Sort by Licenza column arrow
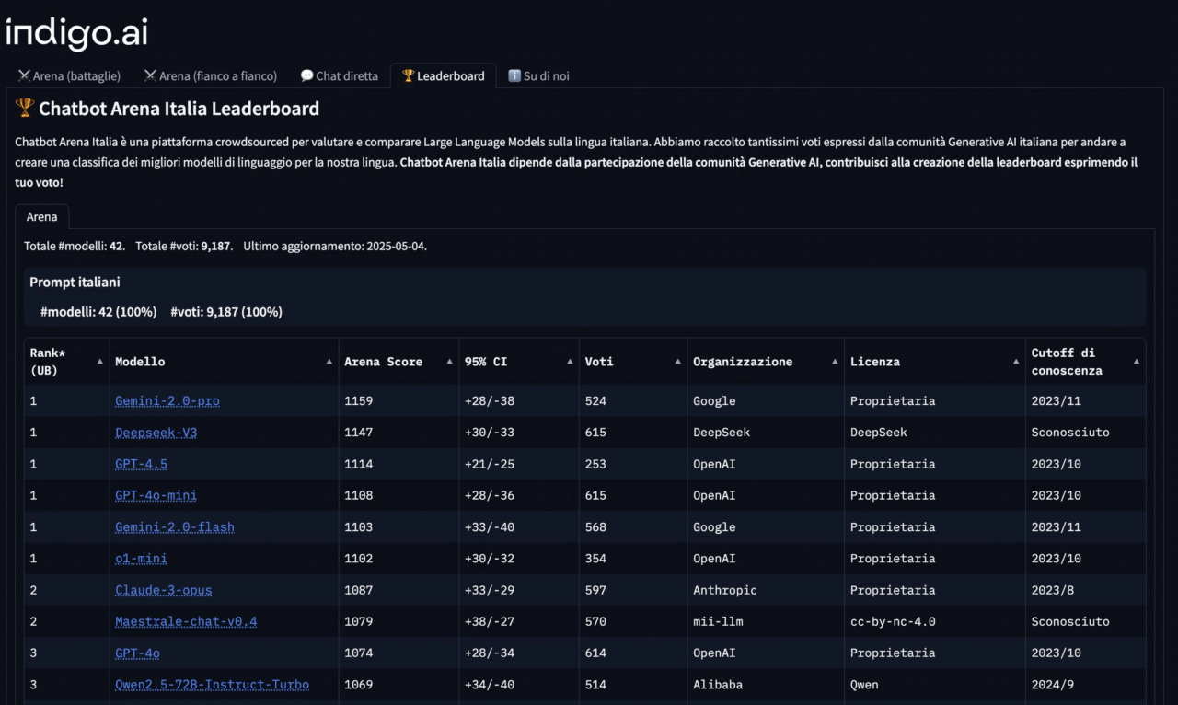The width and height of the screenshot is (1178, 705). point(1016,362)
